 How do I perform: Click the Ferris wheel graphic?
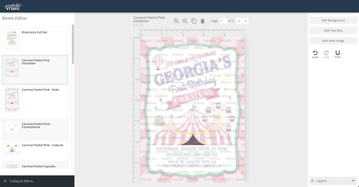click(219, 117)
